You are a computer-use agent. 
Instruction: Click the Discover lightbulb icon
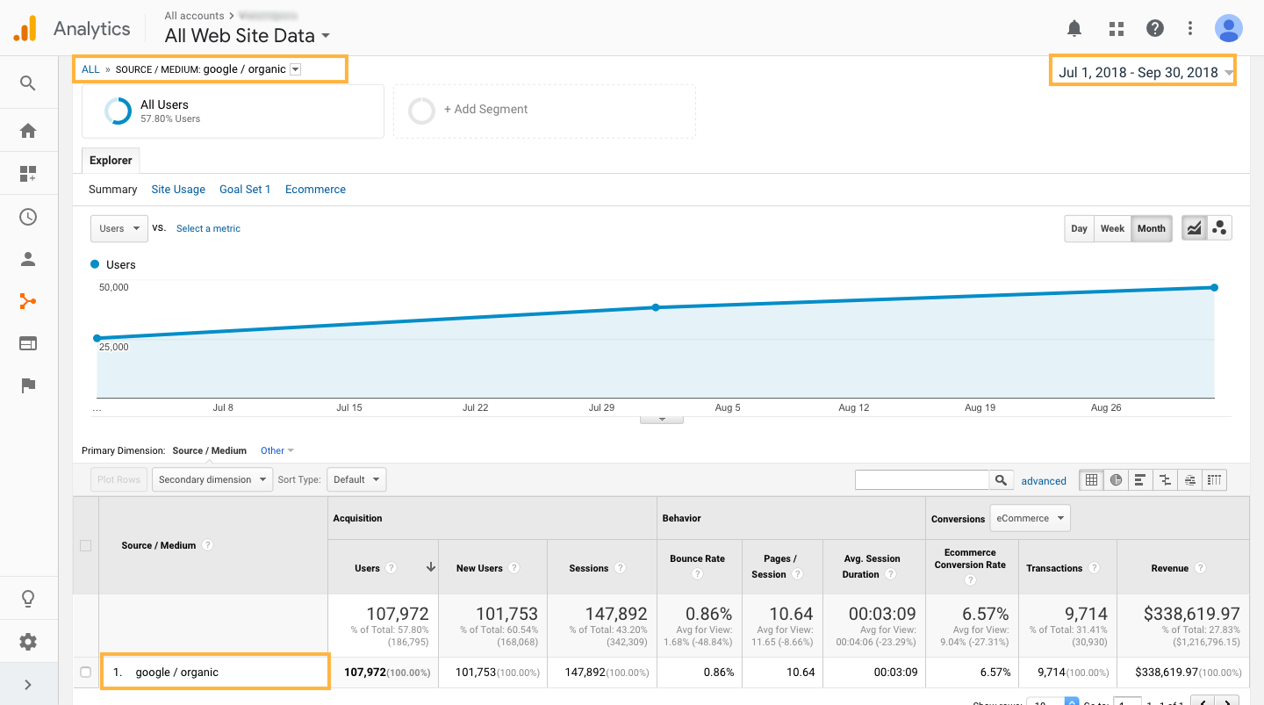(28, 599)
